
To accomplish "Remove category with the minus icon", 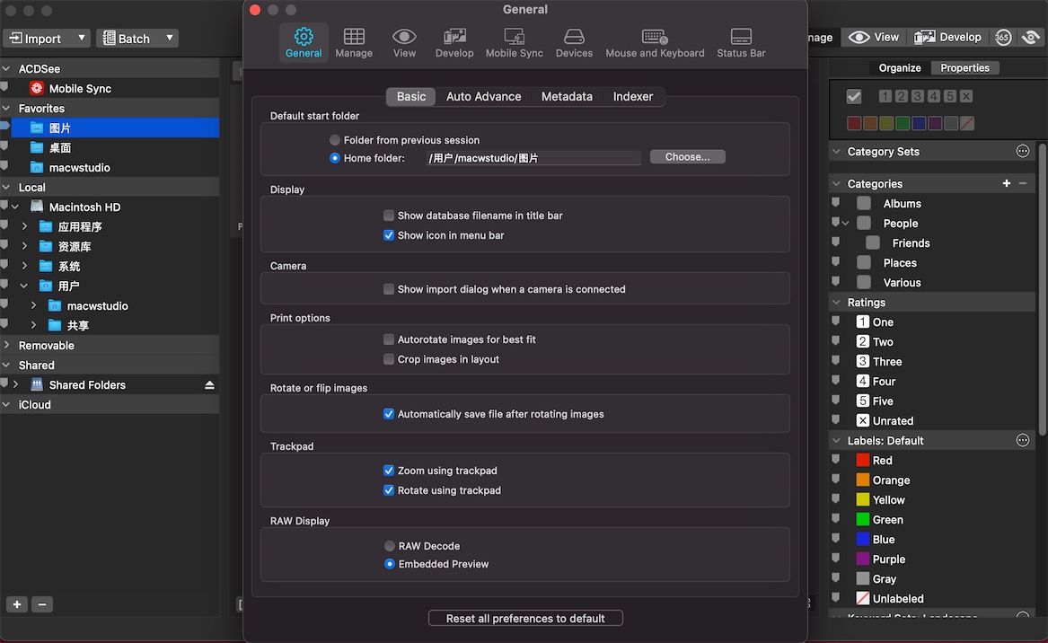I will click(1023, 183).
